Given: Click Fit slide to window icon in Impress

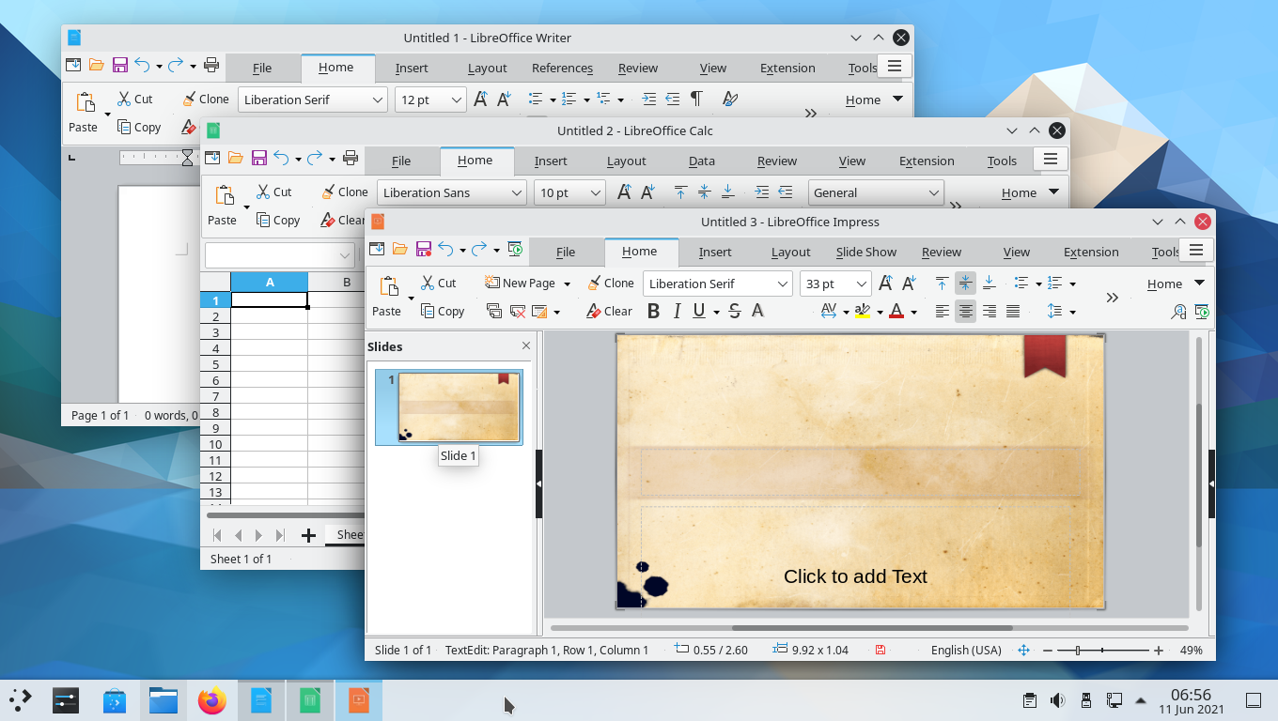Looking at the screenshot, I should [x=1024, y=650].
